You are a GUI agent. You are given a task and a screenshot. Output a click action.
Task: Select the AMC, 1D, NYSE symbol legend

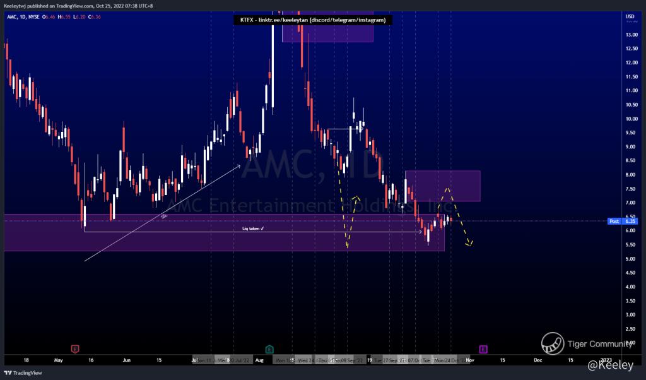point(23,17)
